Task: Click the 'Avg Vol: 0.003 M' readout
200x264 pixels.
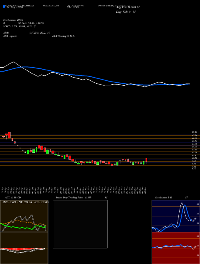Action: click(x=128, y=7)
